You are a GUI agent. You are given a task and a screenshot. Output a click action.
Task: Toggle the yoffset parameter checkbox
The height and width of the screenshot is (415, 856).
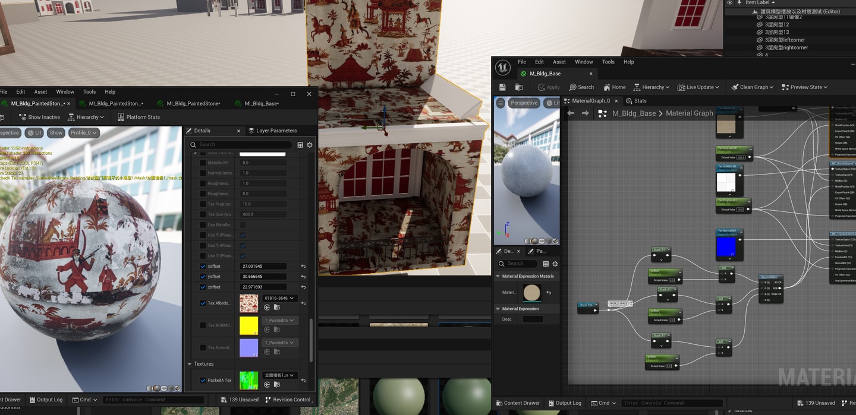[x=203, y=277]
